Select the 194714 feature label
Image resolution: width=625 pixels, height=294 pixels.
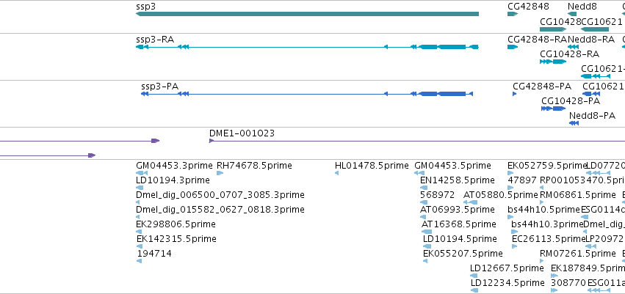(155, 254)
